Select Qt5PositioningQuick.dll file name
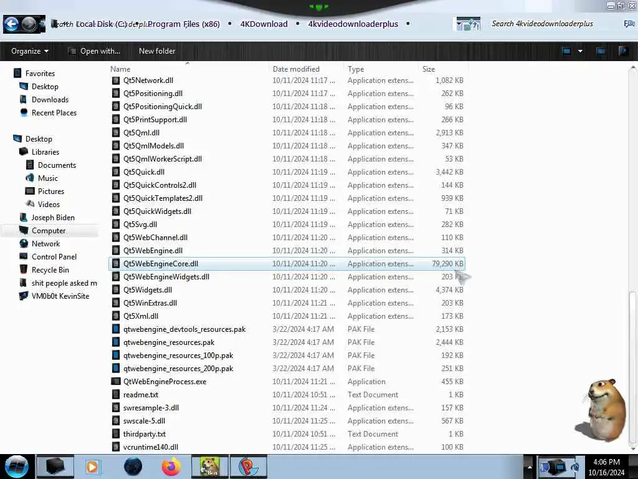Screen dimensions: 638x479 tap(163, 106)
